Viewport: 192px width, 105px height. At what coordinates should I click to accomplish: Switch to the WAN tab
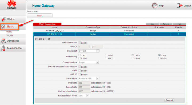[40, 16]
